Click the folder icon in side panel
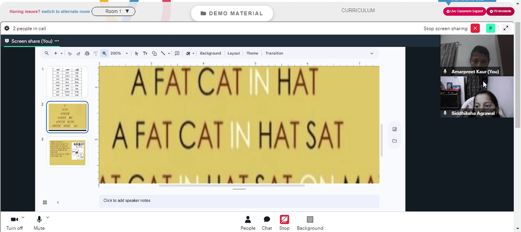The width and height of the screenshot is (521, 232). [394, 141]
